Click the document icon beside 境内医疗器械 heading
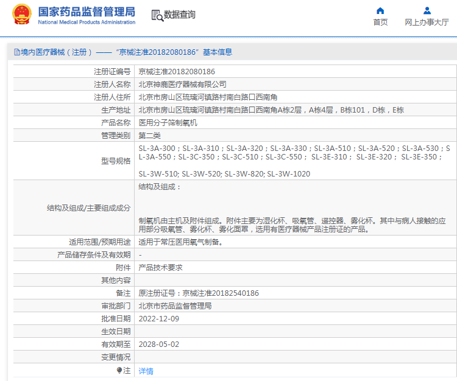 tap(16, 52)
